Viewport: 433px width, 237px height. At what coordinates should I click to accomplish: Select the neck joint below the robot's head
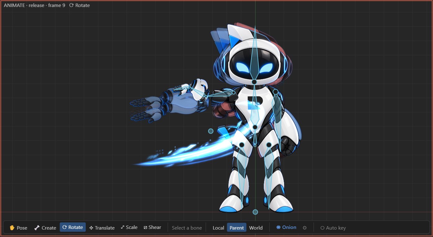(254, 82)
